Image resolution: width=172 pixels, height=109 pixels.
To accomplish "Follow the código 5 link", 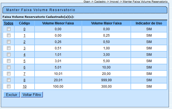I will coord(24,61).
